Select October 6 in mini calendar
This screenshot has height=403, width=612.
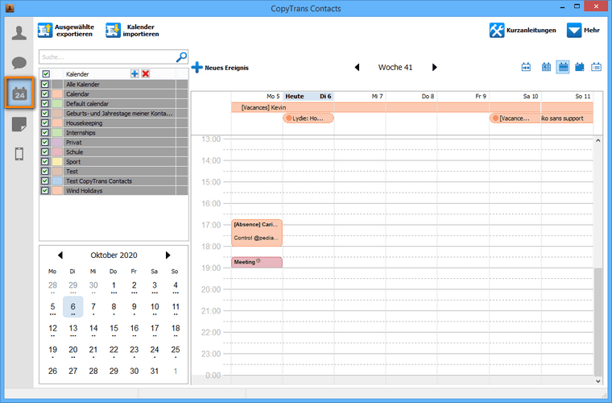[73, 307]
